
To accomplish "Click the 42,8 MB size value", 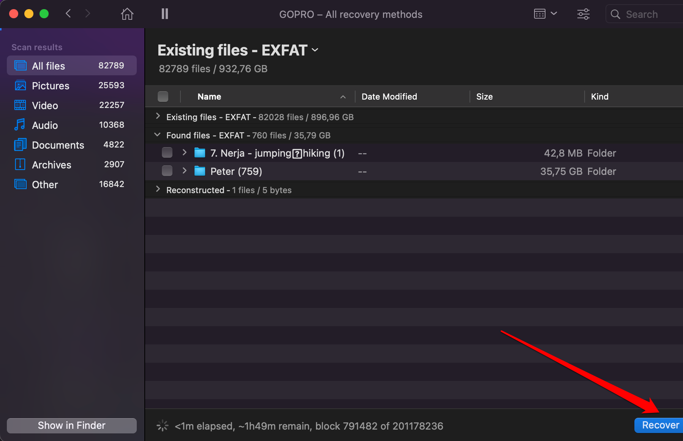I will [563, 153].
